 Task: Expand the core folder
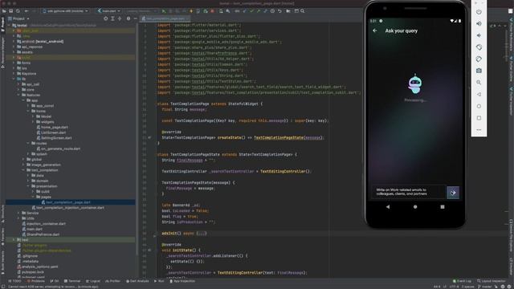pos(18,89)
